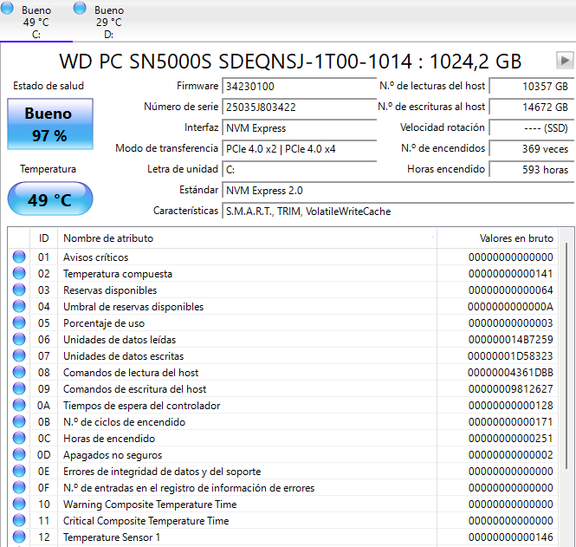Screen dimensions: 576x547
Task: Click the status orb for Porcentaje de uso
Action: tap(19, 323)
